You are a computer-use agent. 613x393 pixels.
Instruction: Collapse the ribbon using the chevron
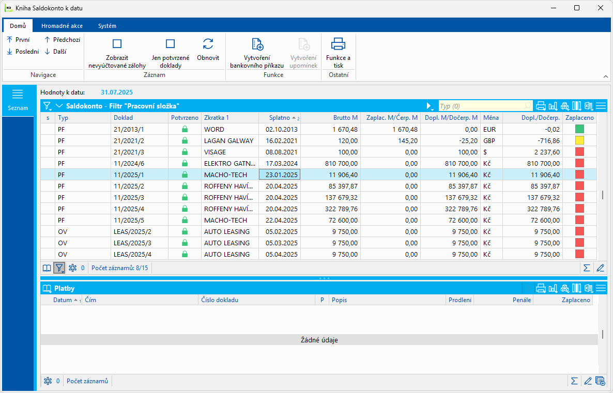coord(606,76)
